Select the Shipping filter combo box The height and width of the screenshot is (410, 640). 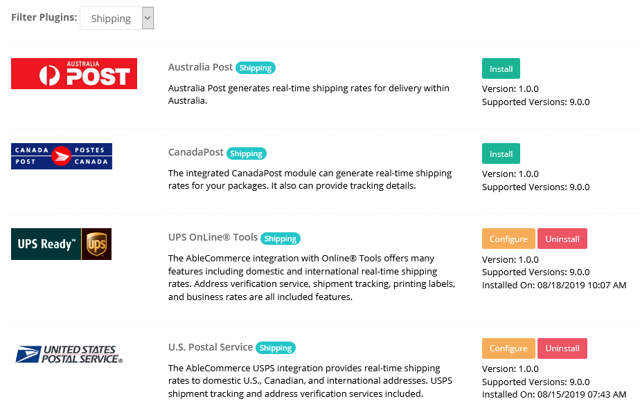click(117, 18)
